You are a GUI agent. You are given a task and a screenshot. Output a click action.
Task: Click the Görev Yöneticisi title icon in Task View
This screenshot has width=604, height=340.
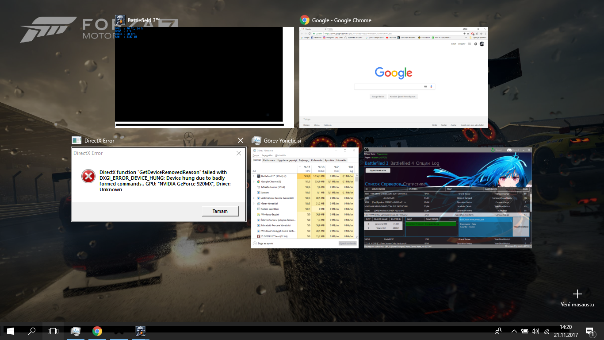[x=256, y=140]
